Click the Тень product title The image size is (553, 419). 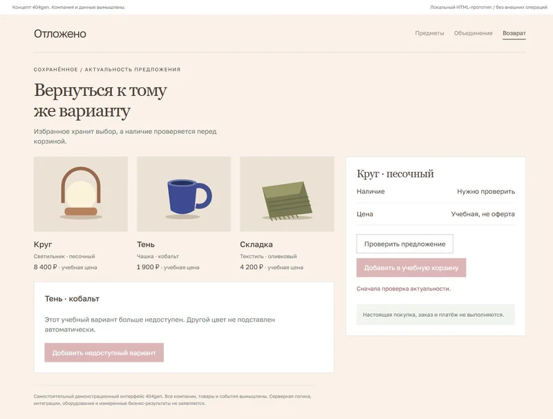[146, 244]
